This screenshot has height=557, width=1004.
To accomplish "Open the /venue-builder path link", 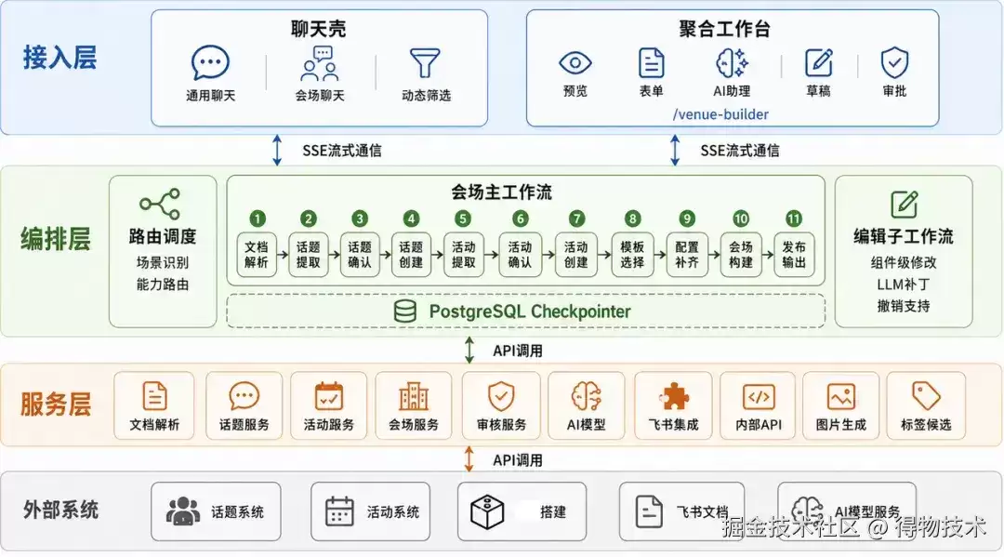I will pos(720,114).
